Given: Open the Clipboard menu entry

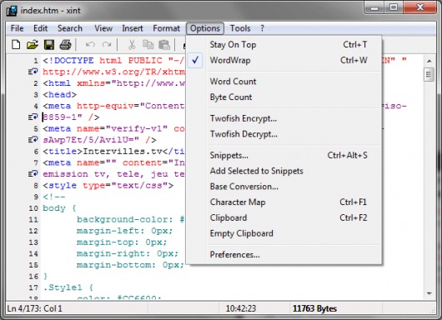Looking at the screenshot, I should [284, 217].
